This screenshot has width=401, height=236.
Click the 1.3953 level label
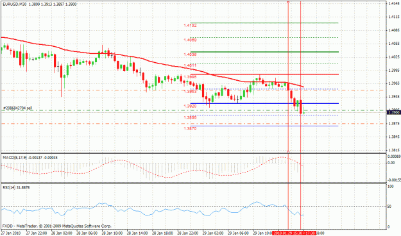[x=190, y=91]
